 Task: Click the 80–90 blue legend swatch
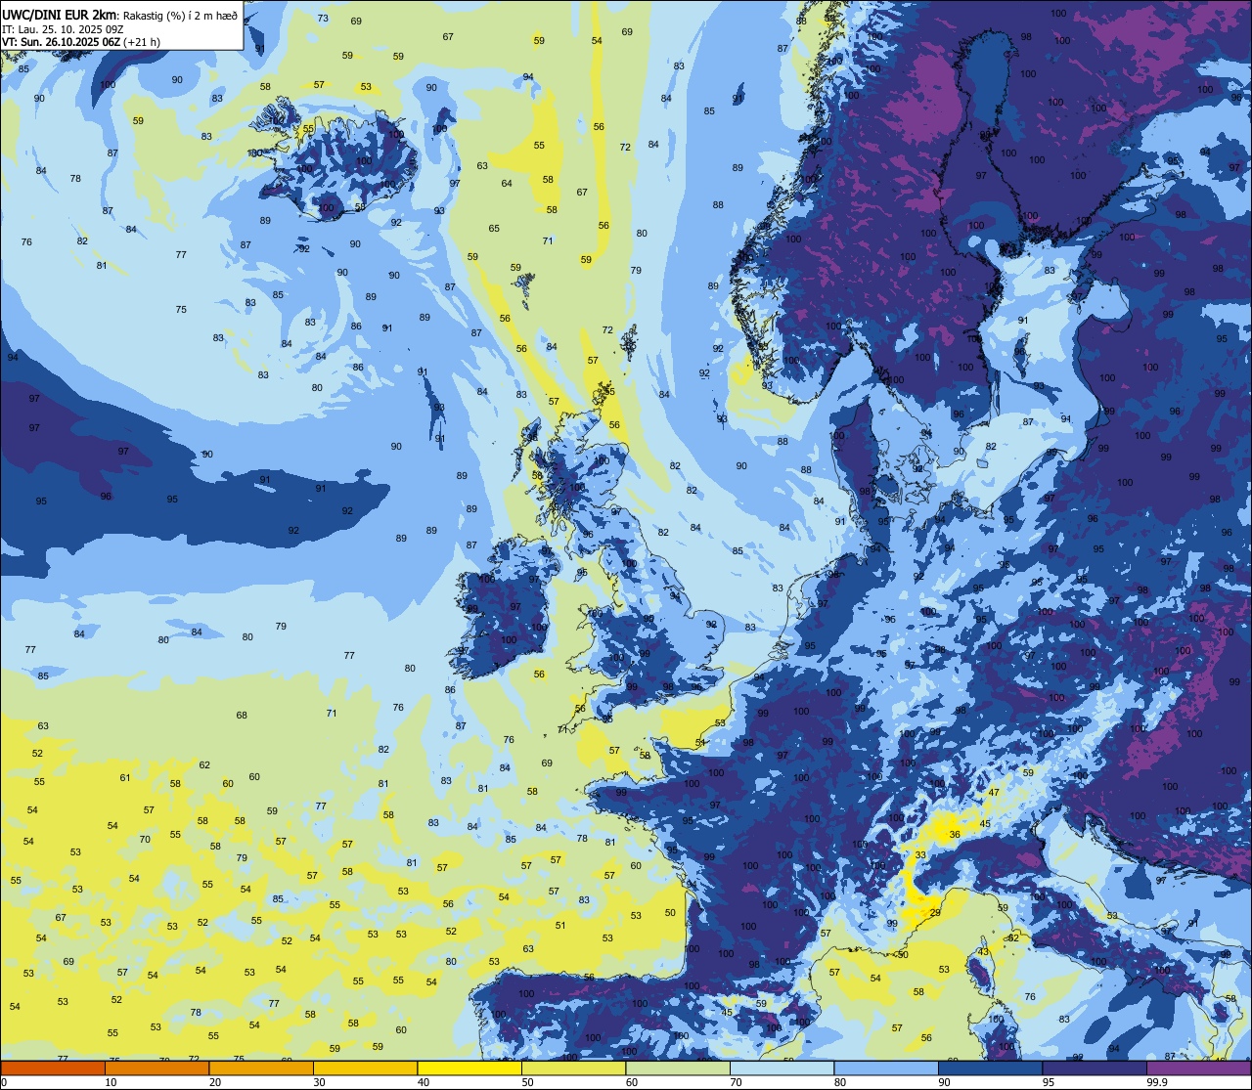[886, 1068]
